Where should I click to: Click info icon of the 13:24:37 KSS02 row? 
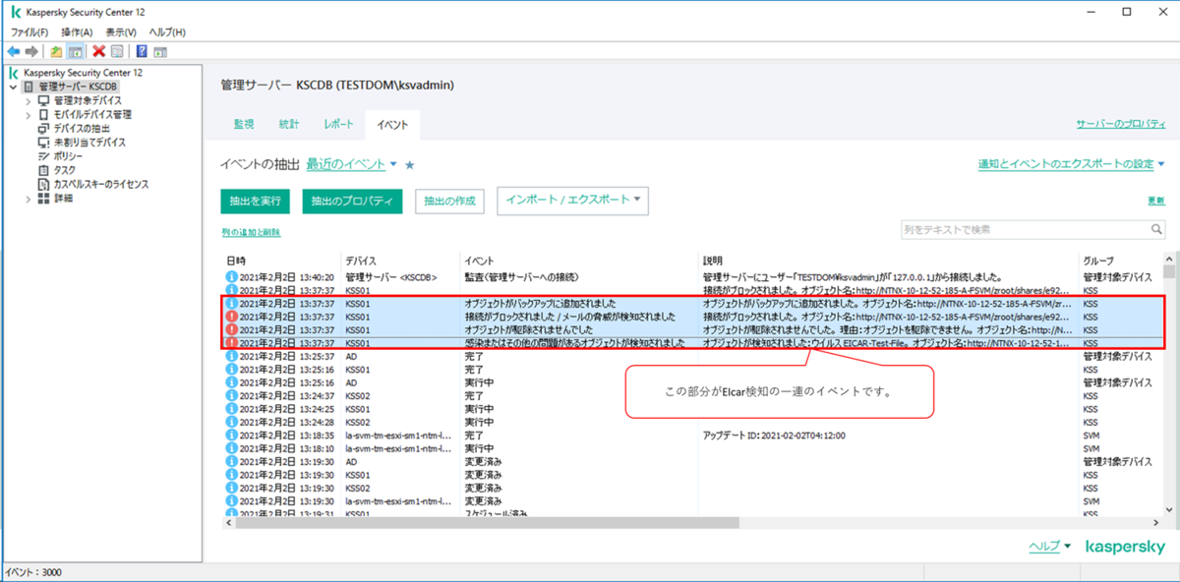[x=232, y=396]
